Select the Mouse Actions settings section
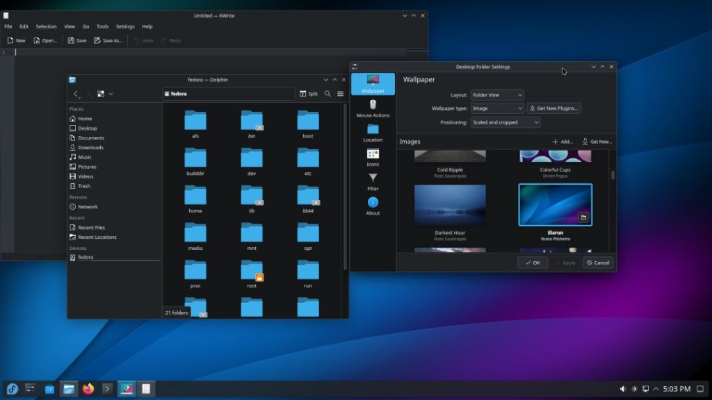This screenshot has height=400, width=712. point(373,108)
